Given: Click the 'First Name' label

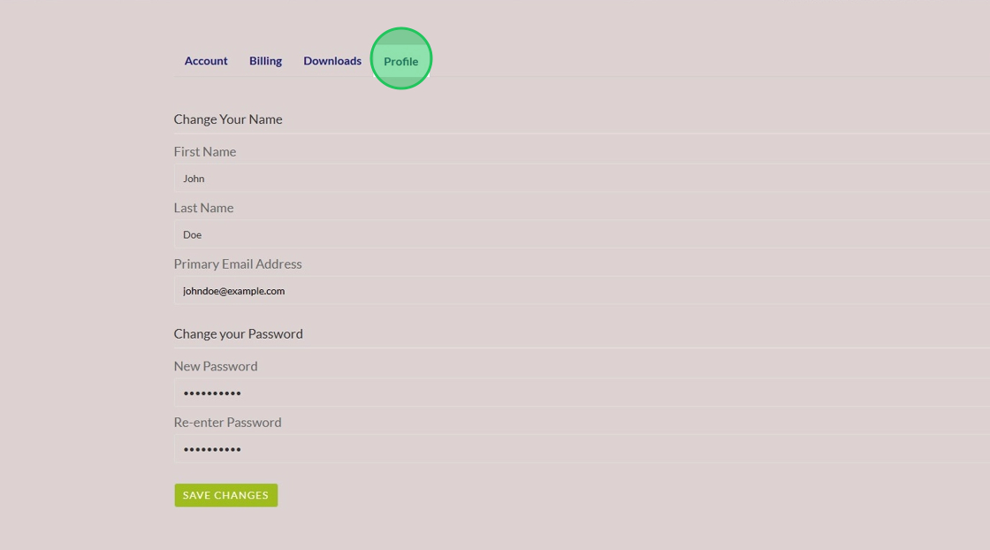Looking at the screenshot, I should pos(204,151).
